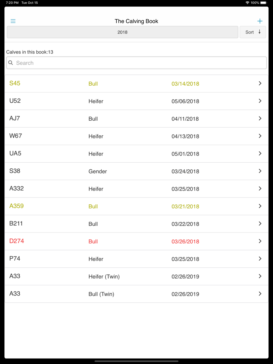Click the search magnifier icon

click(x=11, y=63)
